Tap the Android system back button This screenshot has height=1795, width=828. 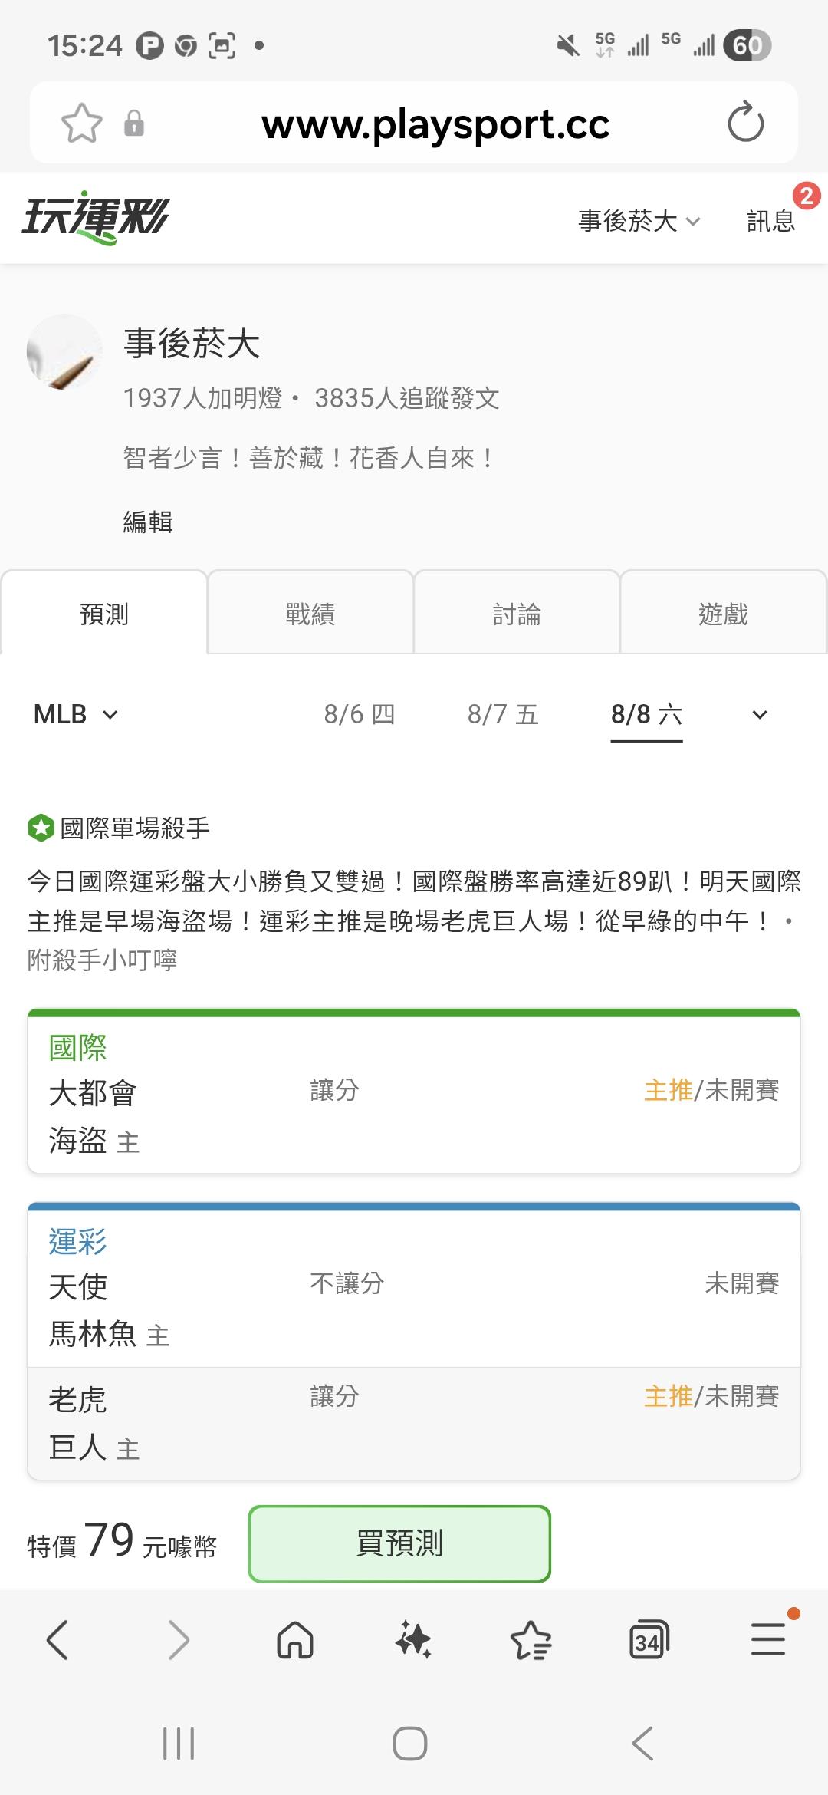(x=642, y=1744)
